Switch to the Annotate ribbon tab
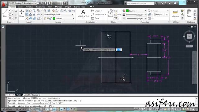Viewport: 199px width, 112px height. click(x=29, y=7)
